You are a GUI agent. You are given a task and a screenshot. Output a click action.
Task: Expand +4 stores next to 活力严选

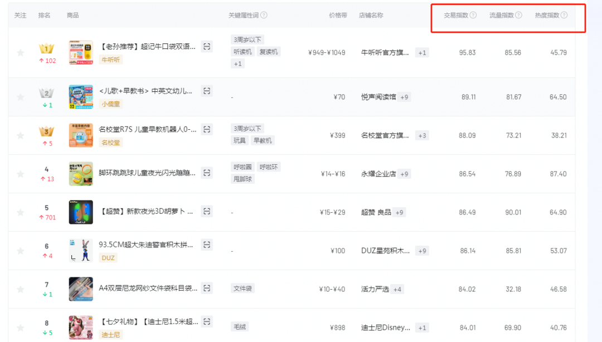tap(397, 289)
